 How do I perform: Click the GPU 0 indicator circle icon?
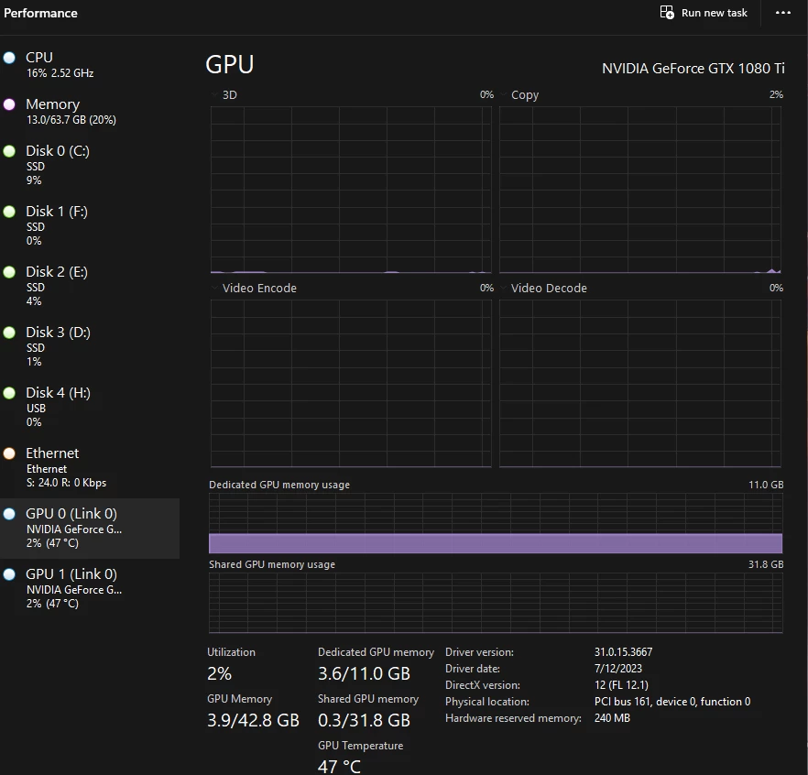[x=9, y=514]
